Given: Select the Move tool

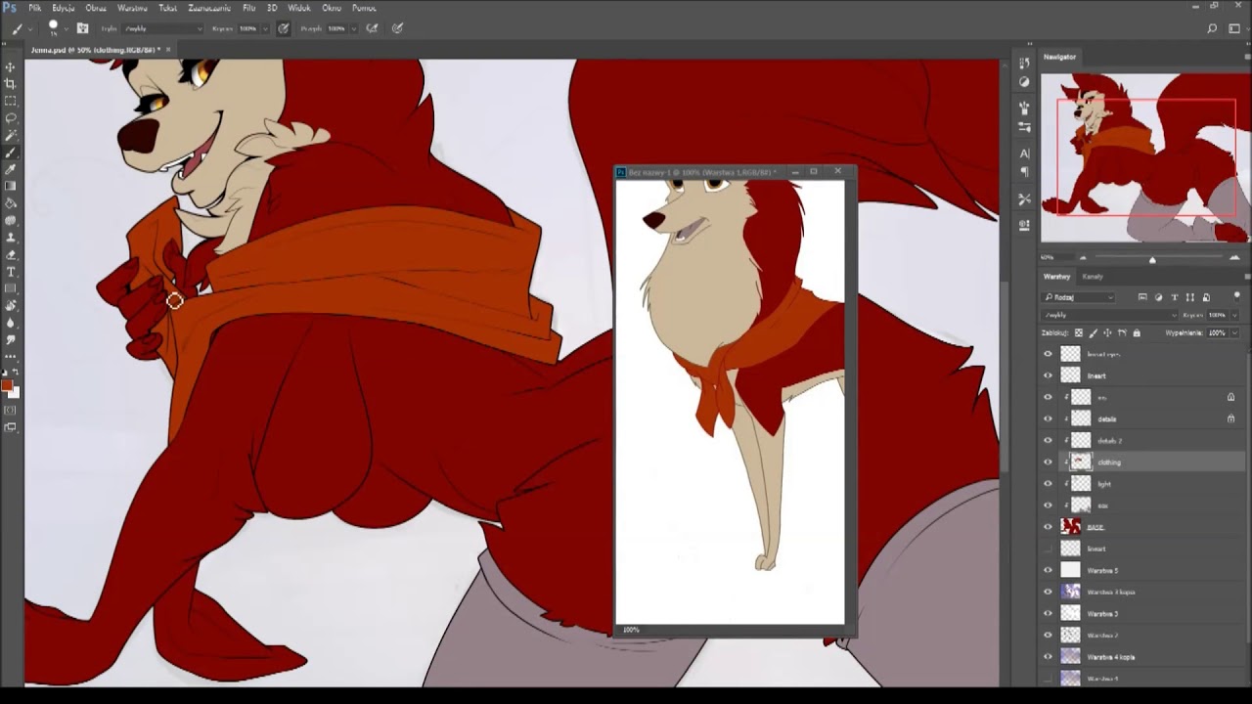Looking at the screenshot, I should [11, 66].
